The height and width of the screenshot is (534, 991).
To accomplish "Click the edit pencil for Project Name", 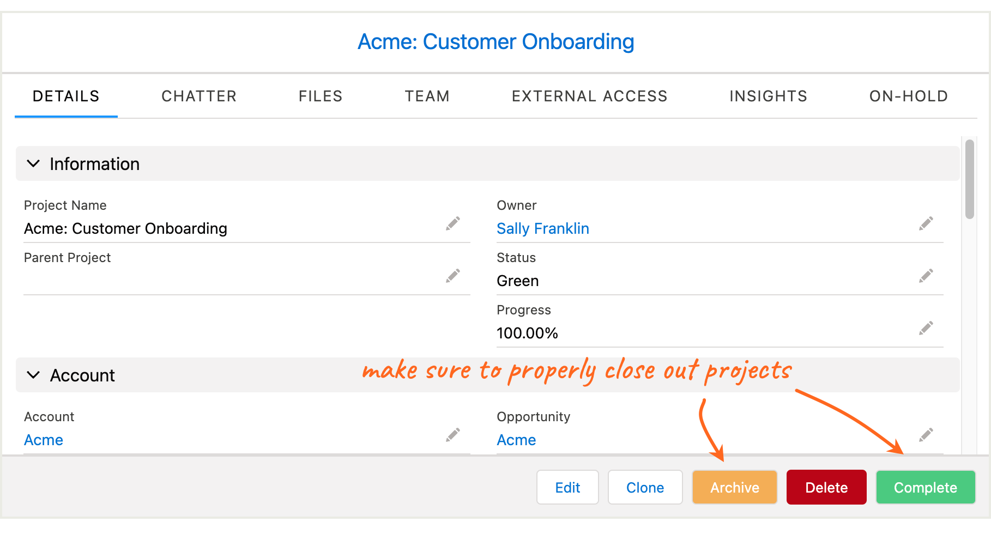I will click(453, 223).
